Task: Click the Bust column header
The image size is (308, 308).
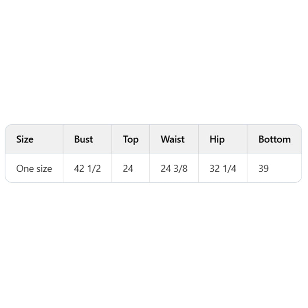Action: pos(84,139)
